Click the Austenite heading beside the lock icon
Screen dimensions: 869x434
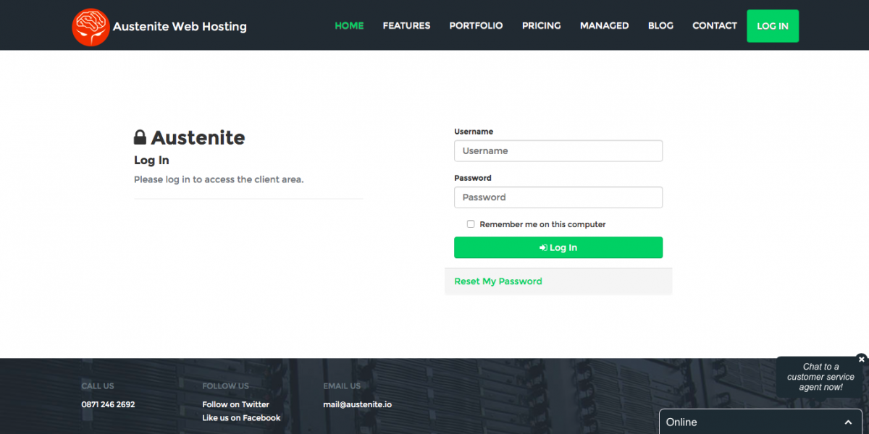coord(198,137)
